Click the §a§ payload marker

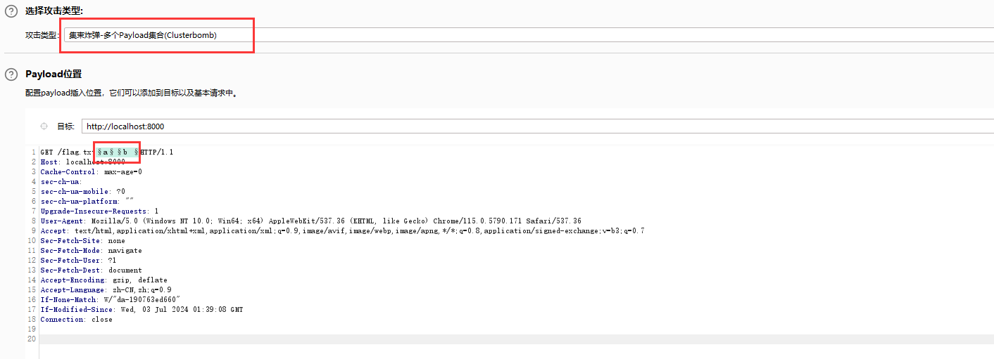click(104, 152)
